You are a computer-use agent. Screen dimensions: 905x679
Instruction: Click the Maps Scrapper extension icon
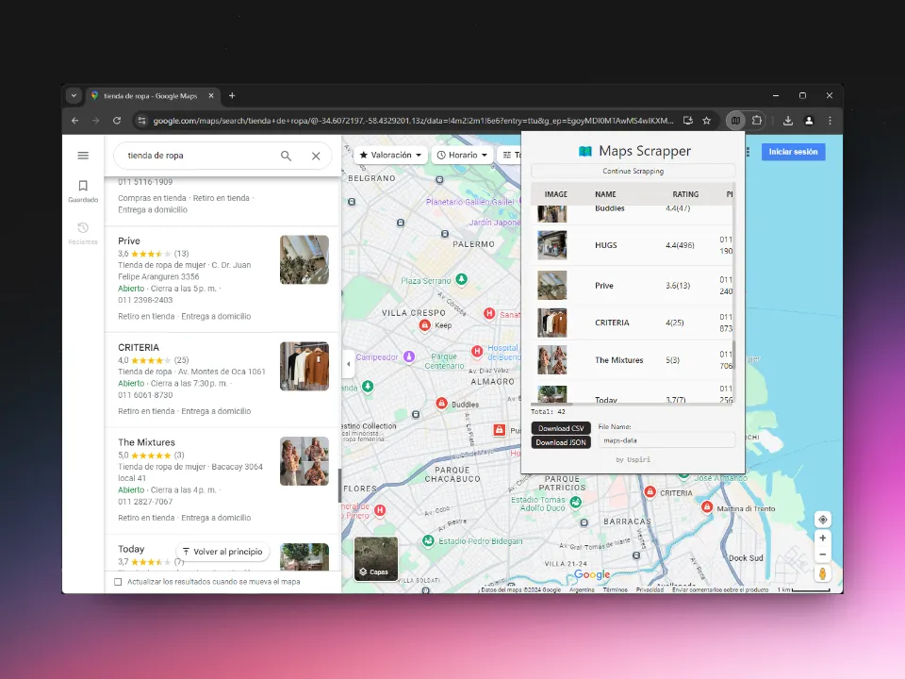(x=735, y=121)
